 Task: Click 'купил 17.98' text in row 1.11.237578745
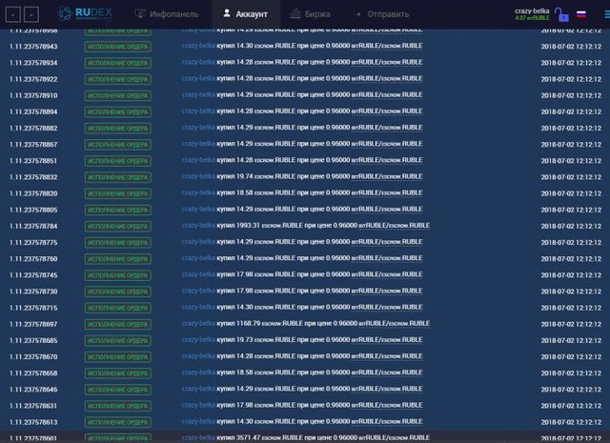click(235, 274)
